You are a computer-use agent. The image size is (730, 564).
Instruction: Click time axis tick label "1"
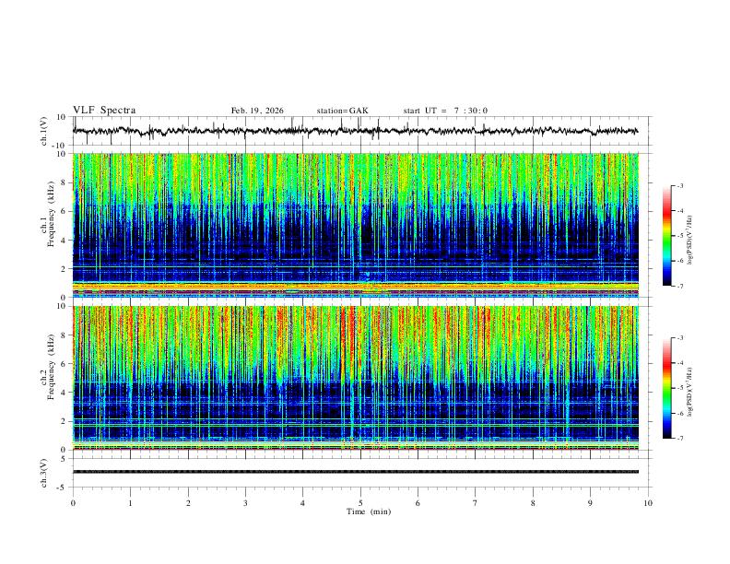(x=130, y=503)
